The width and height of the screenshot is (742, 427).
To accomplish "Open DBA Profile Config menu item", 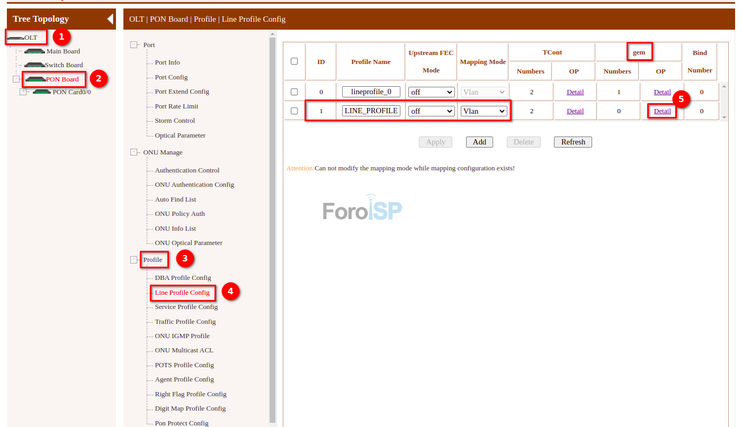I will [183, 278].
